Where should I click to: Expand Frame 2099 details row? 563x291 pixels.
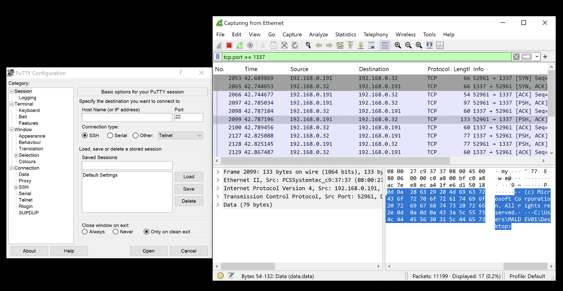tap(218, 172)
